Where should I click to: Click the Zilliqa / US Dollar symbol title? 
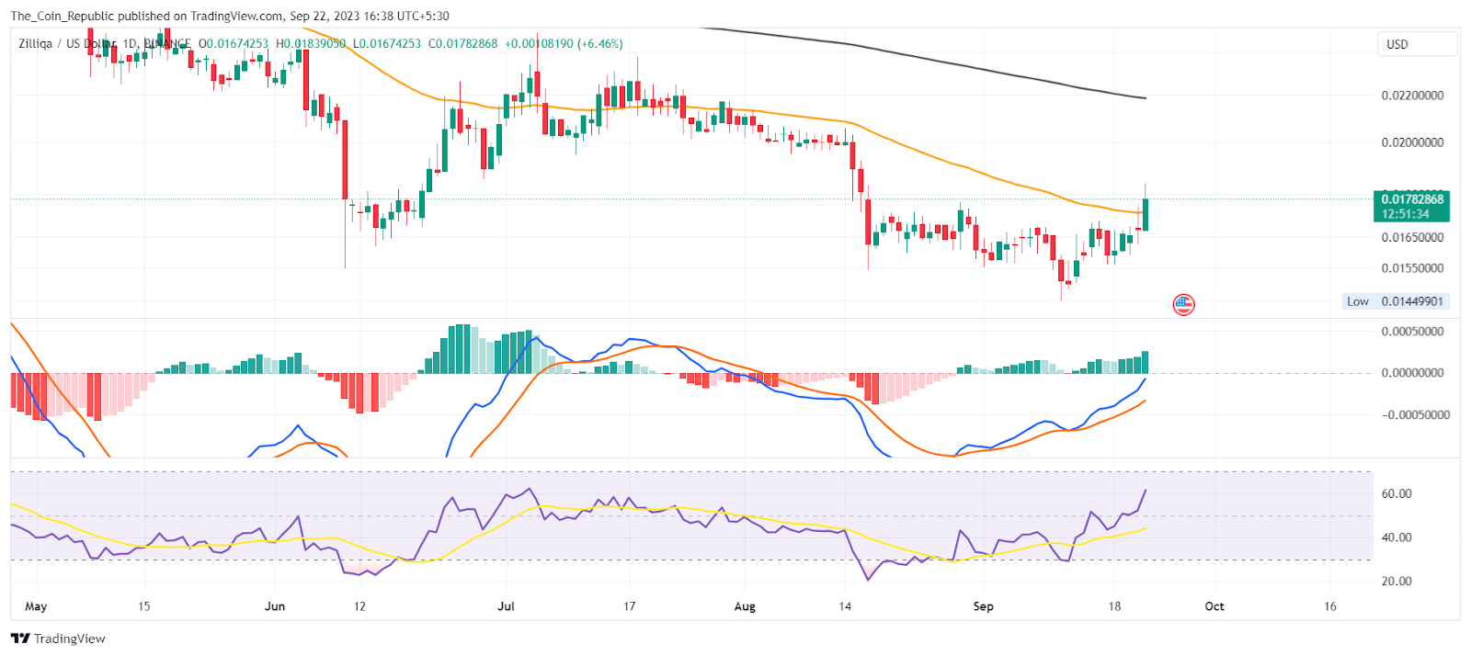point(67,43)
